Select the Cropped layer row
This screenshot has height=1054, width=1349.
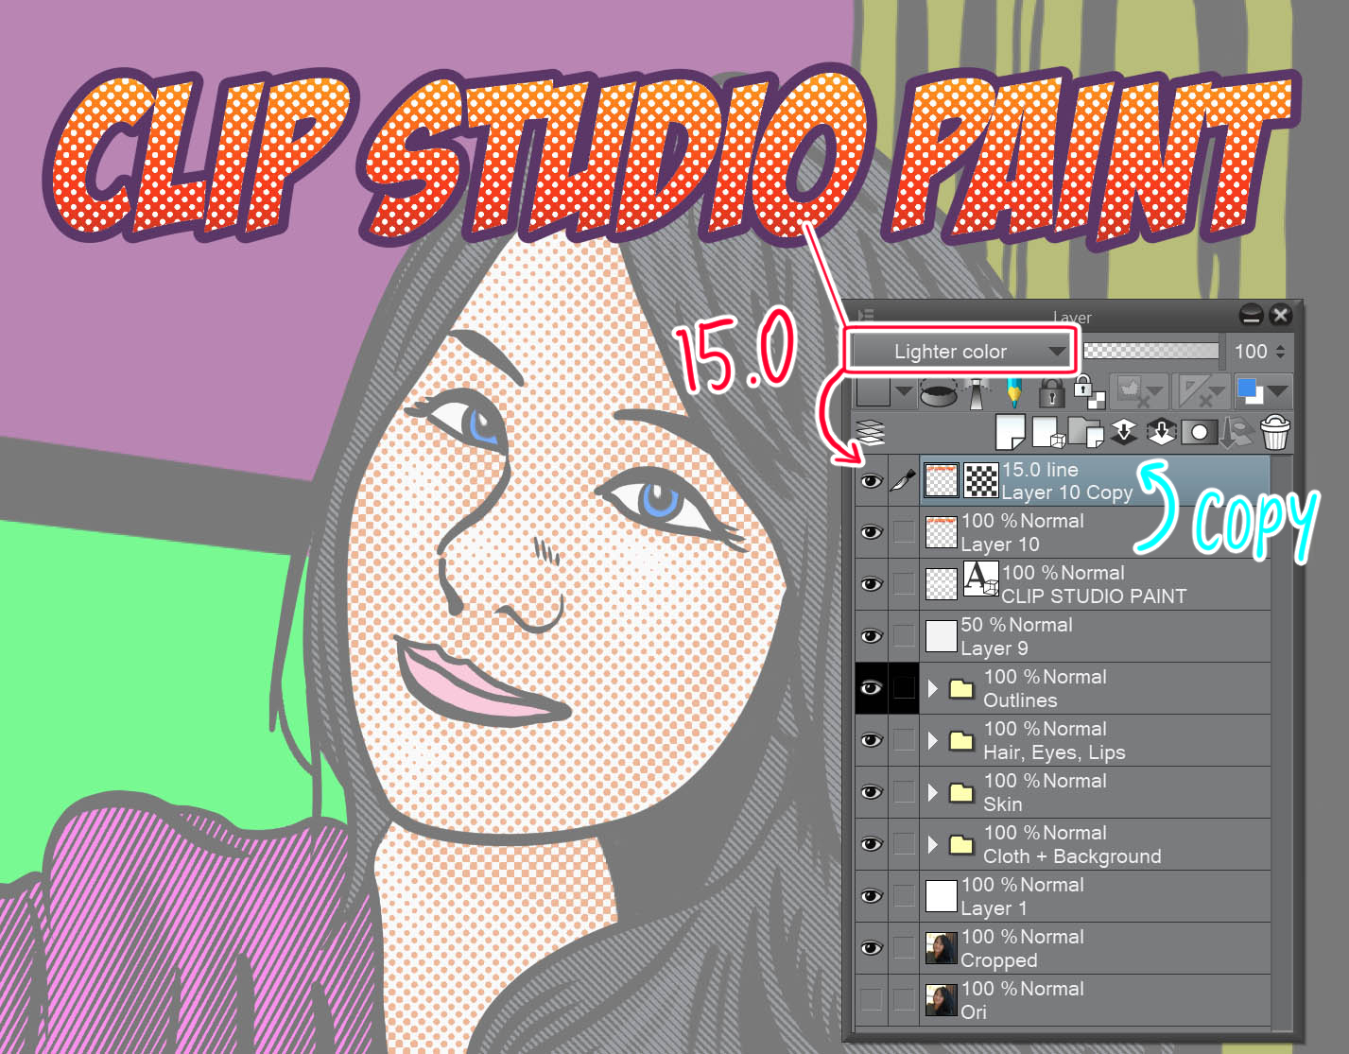1095,948
